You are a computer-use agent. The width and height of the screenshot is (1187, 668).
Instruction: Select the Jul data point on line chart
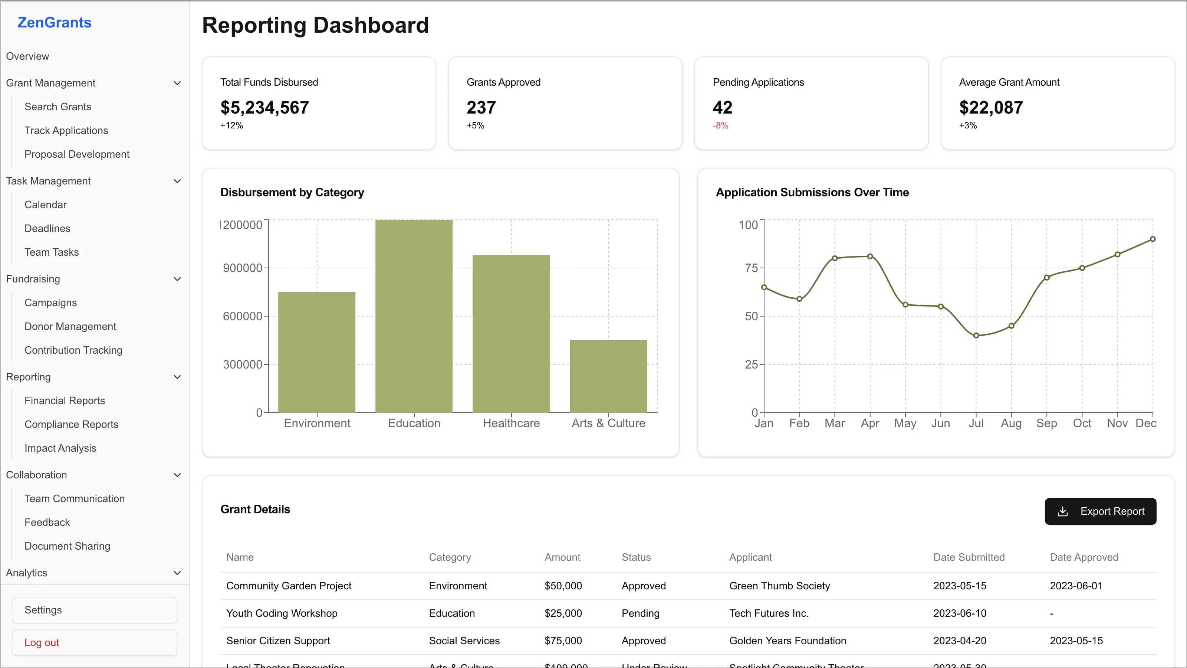[976, 335]
